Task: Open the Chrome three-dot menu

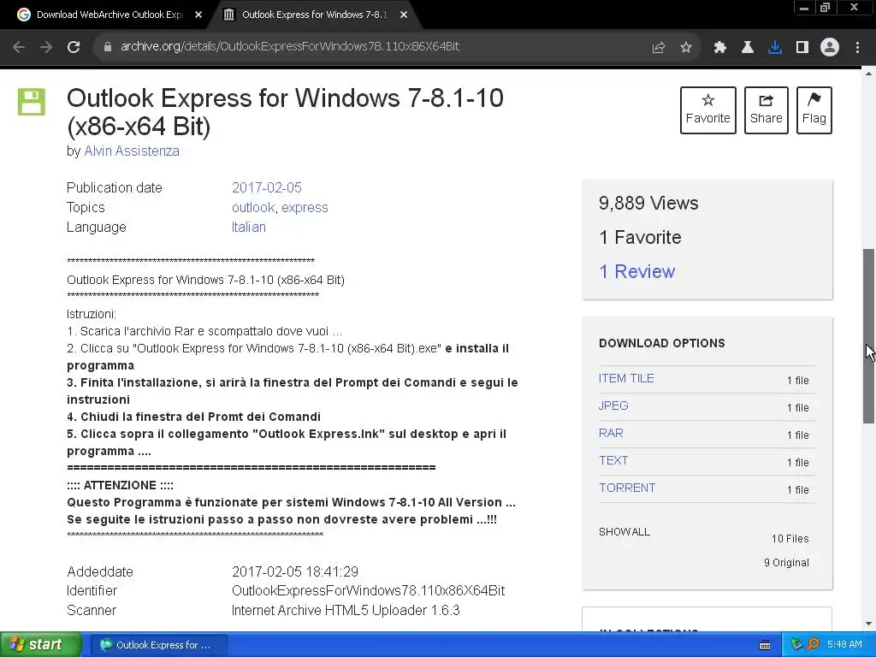Action: click(857, 48)
